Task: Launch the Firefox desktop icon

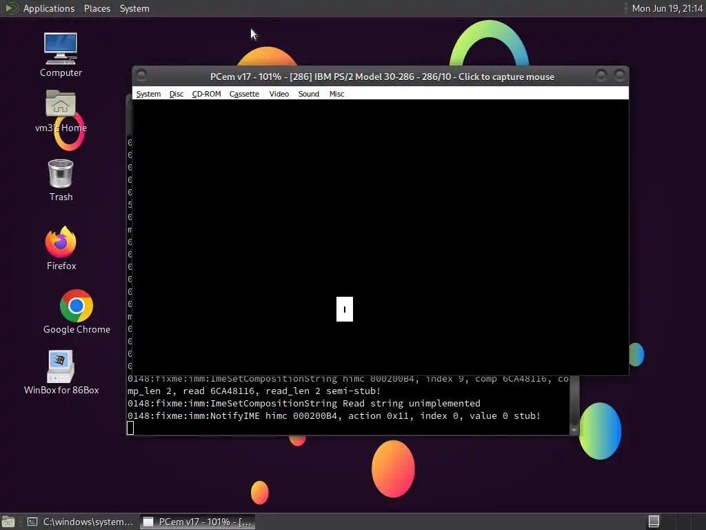Action: (61, 248)
